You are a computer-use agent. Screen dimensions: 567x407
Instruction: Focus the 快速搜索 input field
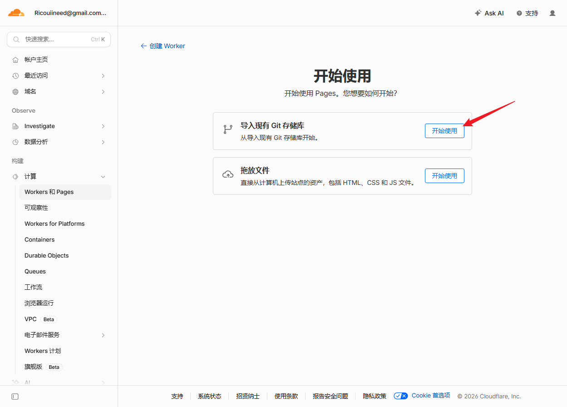pyautogui.click(x=59, y=40)
